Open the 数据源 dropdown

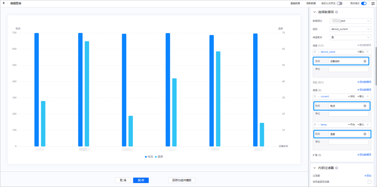tap(350, 21)
